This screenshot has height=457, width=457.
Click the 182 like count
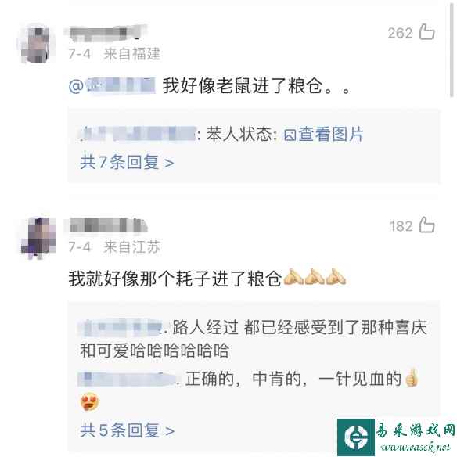pos(401,226)
